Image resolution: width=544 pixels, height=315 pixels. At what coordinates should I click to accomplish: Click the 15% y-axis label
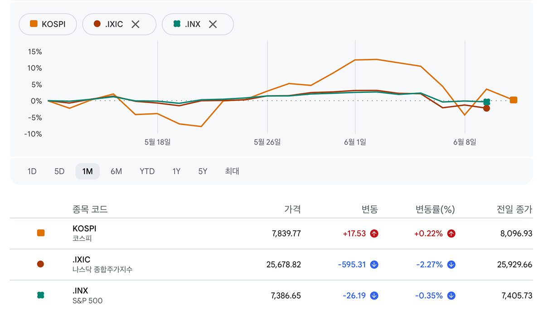coord(35,52)
